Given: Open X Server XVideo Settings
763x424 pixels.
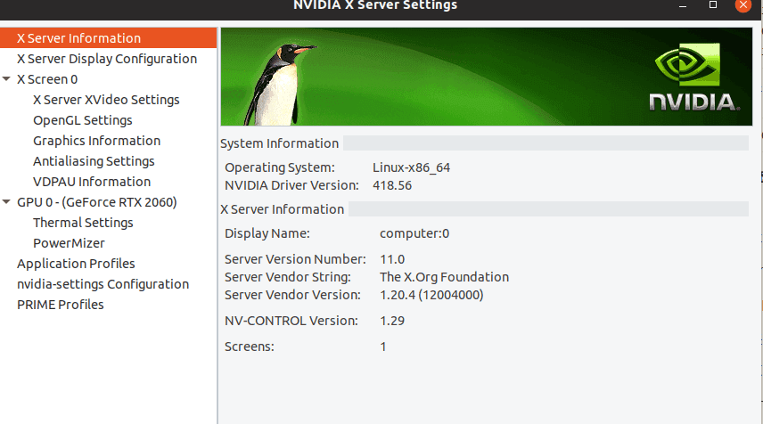Looking at the screenshot, I should click(106, 100).
